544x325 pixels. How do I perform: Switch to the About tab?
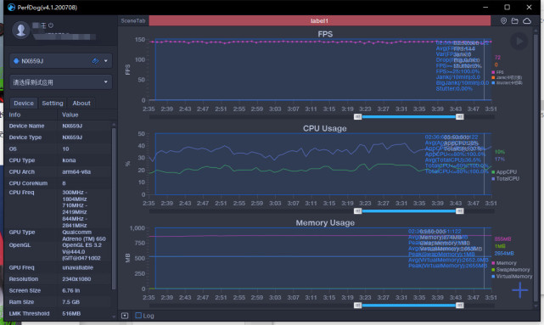pyautogui.click(x=81, y=103)
